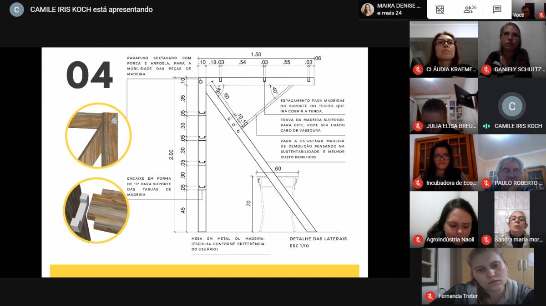The image size is (546, 306).
Task: Open the participants list showing 36
Action: [x=470, y=10]
